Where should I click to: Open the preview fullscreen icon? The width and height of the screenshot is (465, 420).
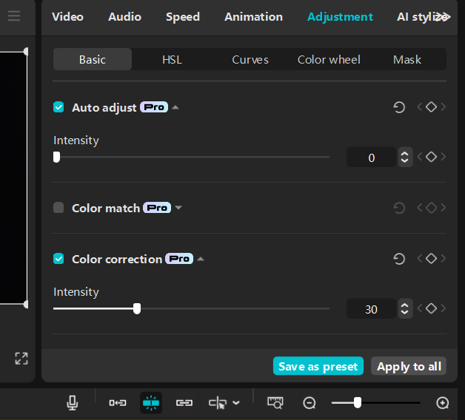[21, 359]
